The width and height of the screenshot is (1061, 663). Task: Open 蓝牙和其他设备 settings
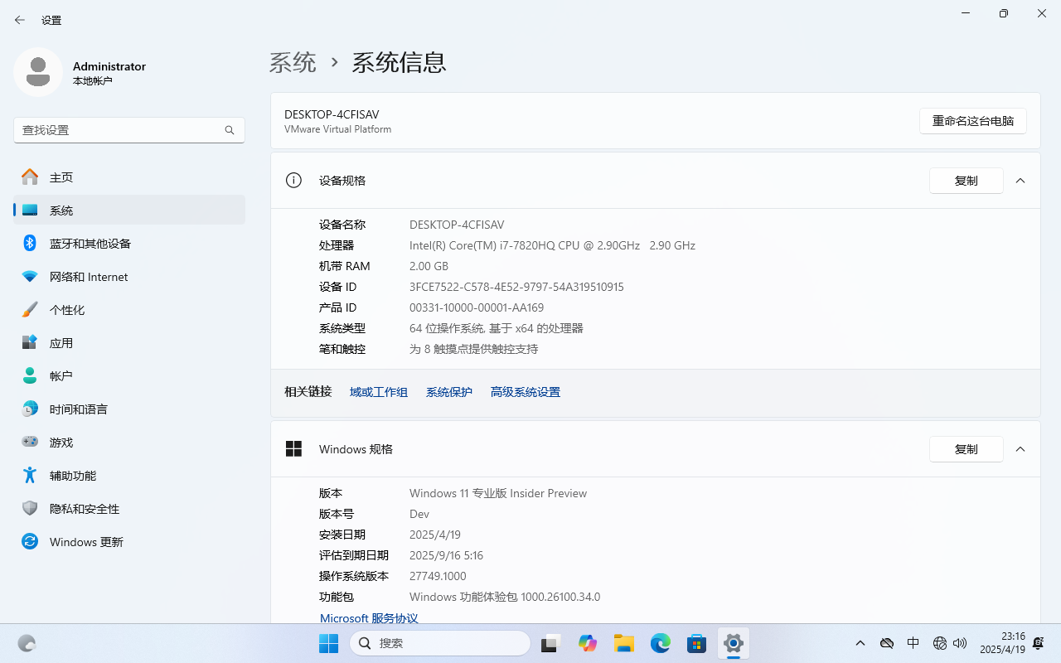[x=129, y=244]
